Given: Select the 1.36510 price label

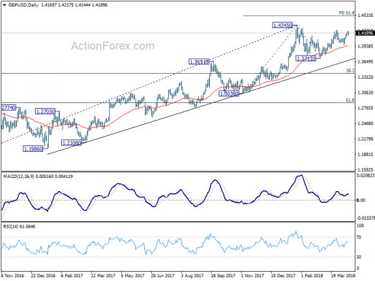Looking at the screenshot, I should pos(199,62).
